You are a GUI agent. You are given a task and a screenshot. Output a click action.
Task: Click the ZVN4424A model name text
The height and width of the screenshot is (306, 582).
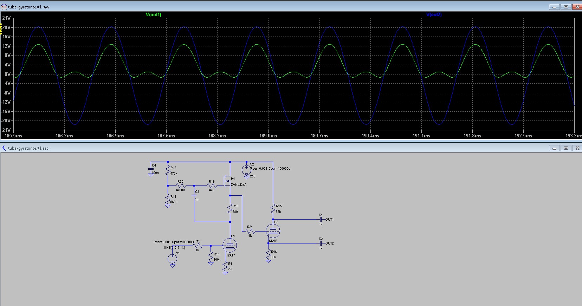click(239, 184)
